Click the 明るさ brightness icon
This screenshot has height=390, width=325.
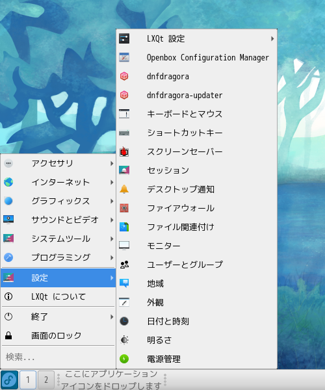(124, 340)
